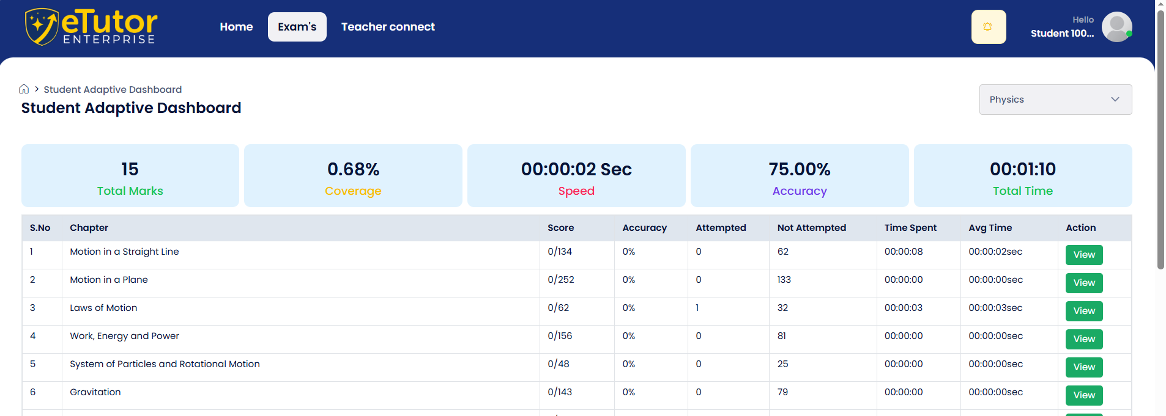This screenshot has height=416, width=1166.
Task: View System of Particles and Rotational Motion
Action: click(x=1084, y=367)
